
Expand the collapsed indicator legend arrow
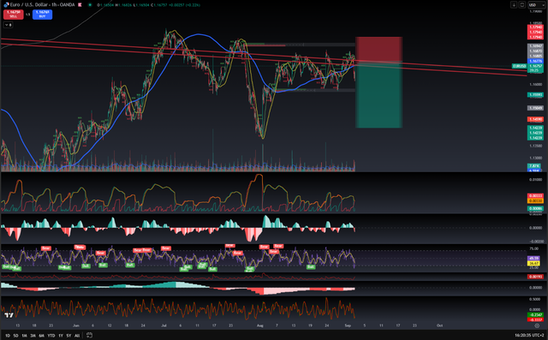pyautogui.click(x=8, y=25)
